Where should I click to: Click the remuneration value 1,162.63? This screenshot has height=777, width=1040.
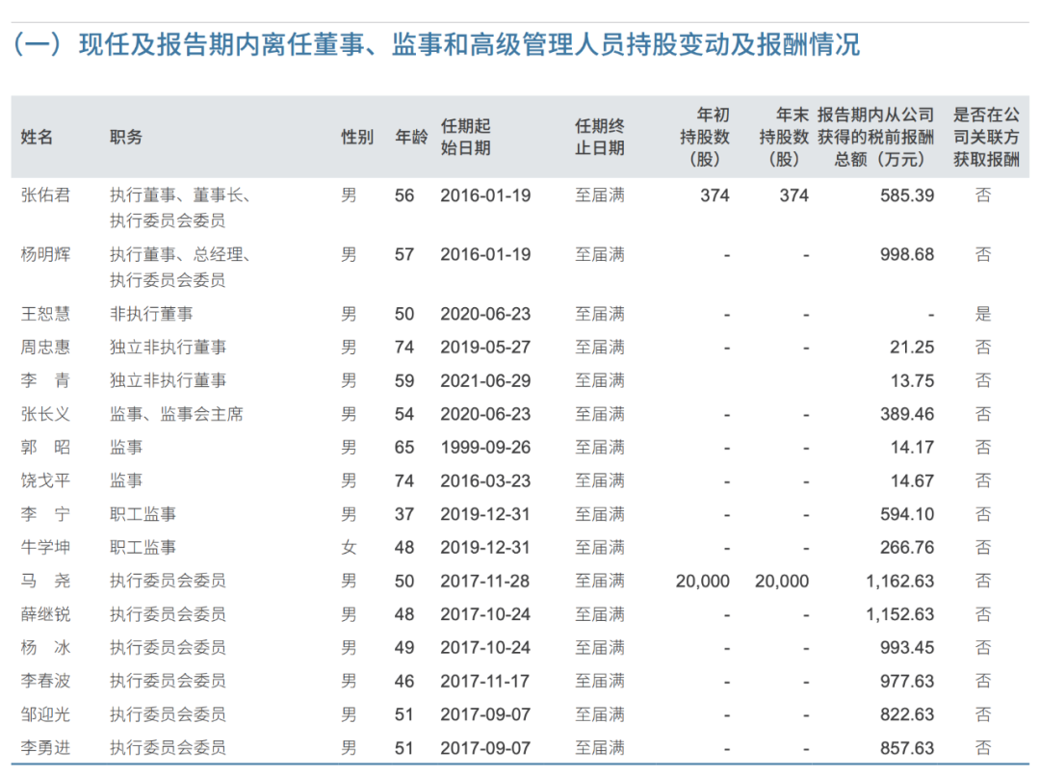click(x=899, y=582)
